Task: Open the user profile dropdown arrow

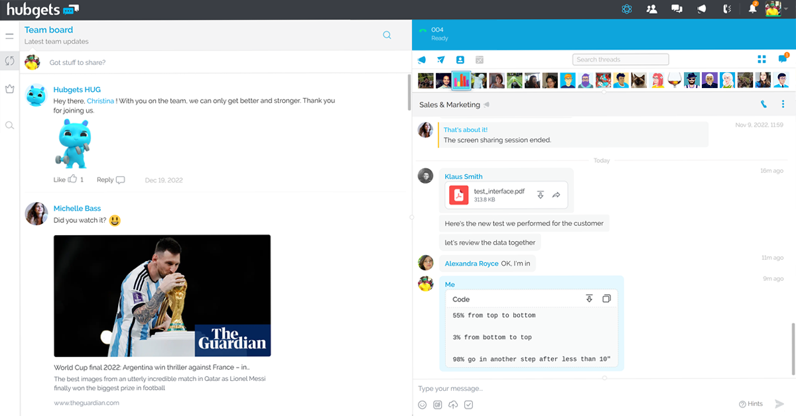Action: point(786,9)
